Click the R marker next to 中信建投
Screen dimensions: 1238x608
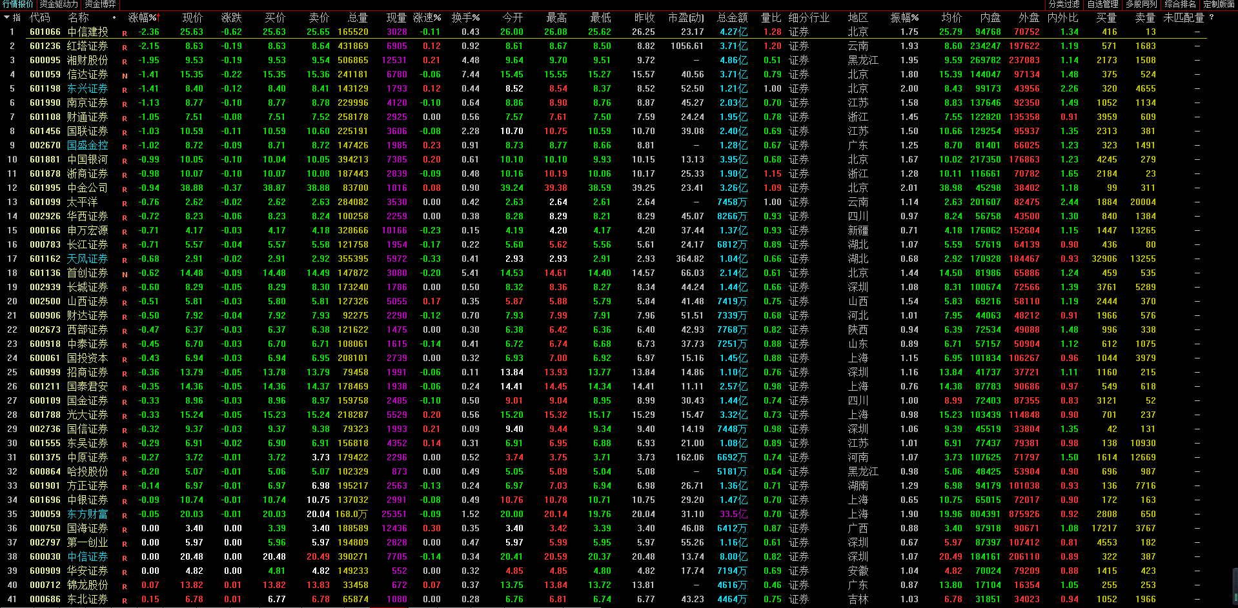(x=125, y=32)
